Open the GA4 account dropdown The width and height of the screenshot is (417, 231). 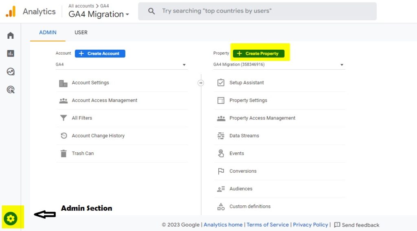[x=121, y=65]
